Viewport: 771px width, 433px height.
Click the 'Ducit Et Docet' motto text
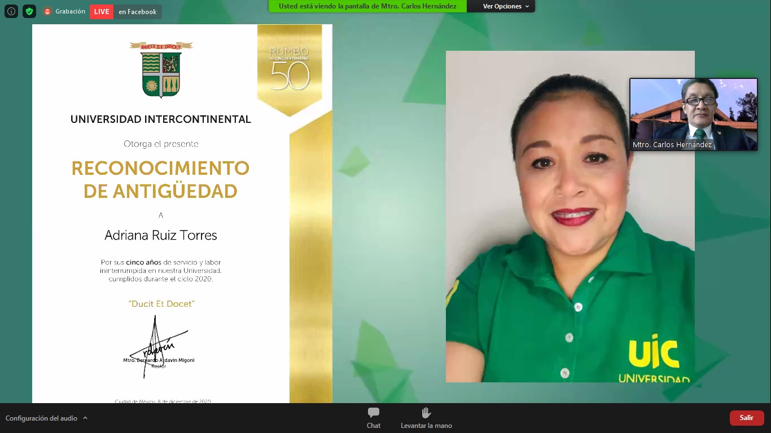[x=161, y=304]
